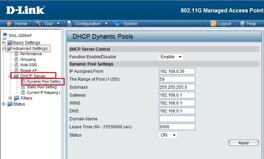Click the DHCP Dynamic Pools heading
Viewport: 264px width, 159px height.
tap(103, 37)
